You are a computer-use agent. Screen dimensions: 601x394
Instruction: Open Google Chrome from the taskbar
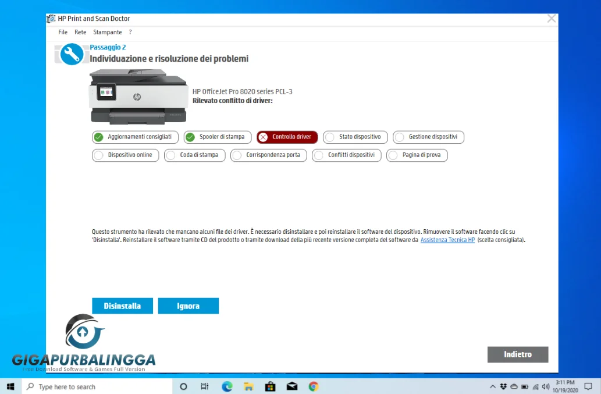313,386
